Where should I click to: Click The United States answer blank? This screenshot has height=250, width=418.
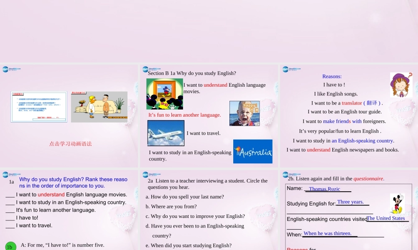click(x=386, y=218)
